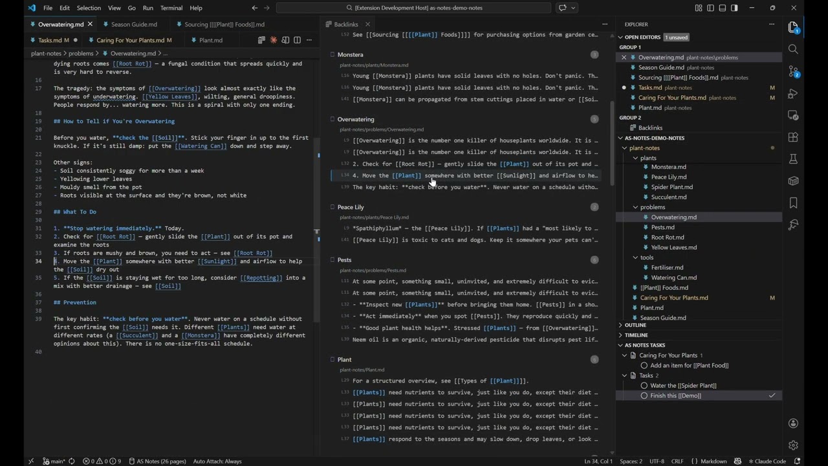The image size is (828, 466).
Task: Close the Backlinks tab
Action: tap(367, 24)
